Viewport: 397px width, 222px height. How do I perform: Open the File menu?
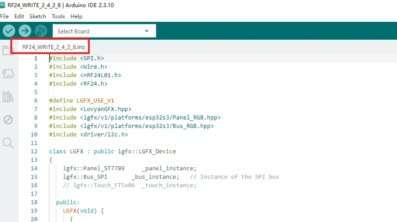click(x=4, y=16)
